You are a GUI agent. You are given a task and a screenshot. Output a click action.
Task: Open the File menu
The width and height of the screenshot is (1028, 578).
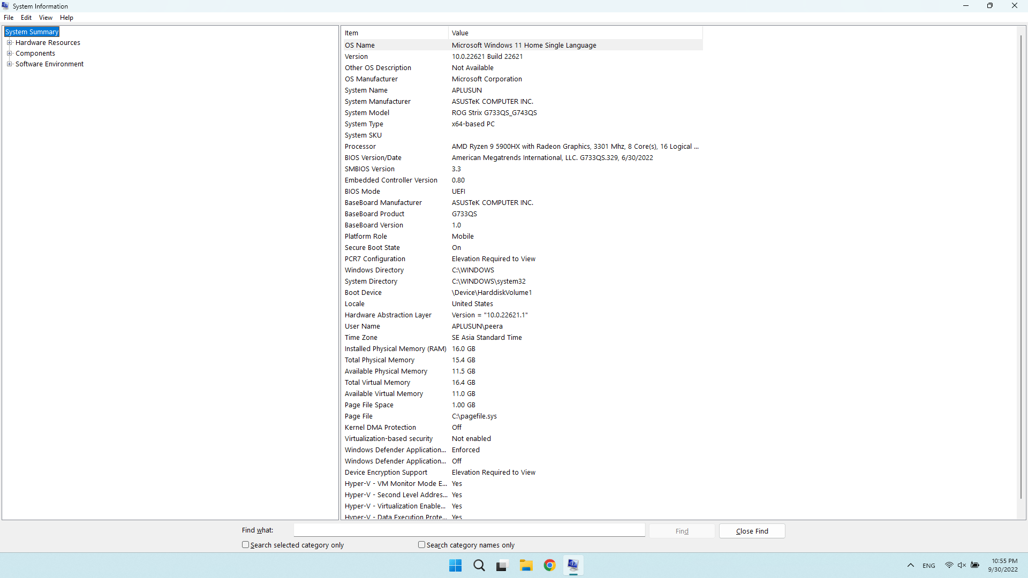(9, 18)
